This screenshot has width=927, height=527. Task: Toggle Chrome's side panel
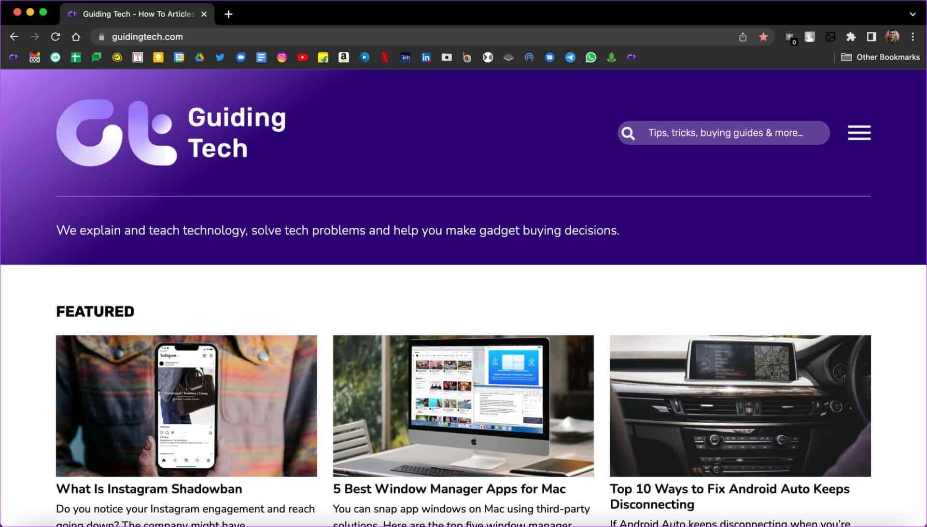coord(871,37)
